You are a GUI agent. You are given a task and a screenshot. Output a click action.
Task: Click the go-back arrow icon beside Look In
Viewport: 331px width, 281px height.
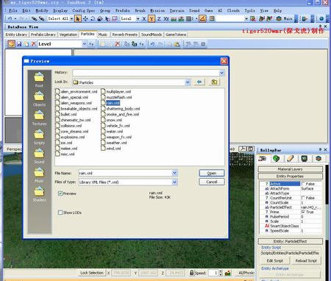199,82
